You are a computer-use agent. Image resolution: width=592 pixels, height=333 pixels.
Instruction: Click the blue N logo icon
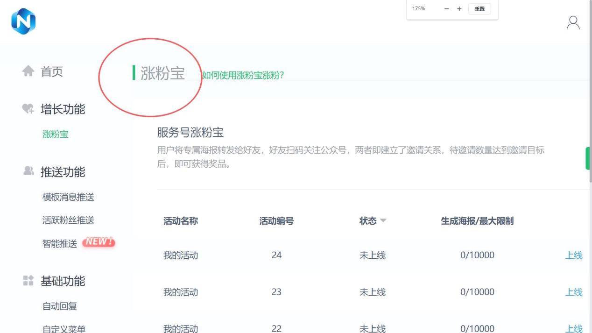click(23, 22)
